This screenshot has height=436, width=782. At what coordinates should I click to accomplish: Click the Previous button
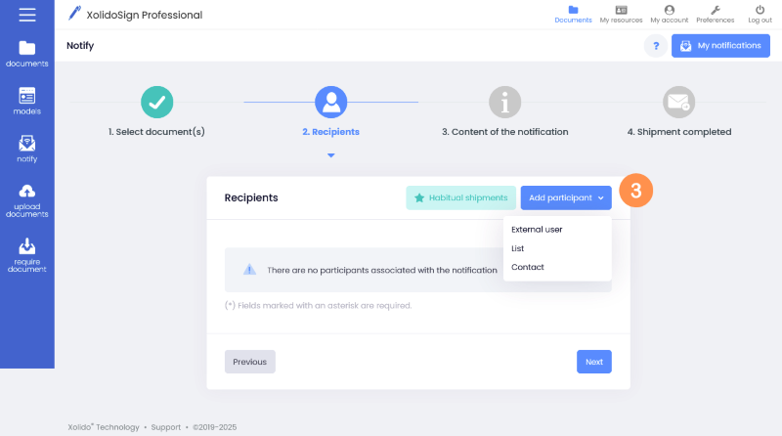[250, 362]
